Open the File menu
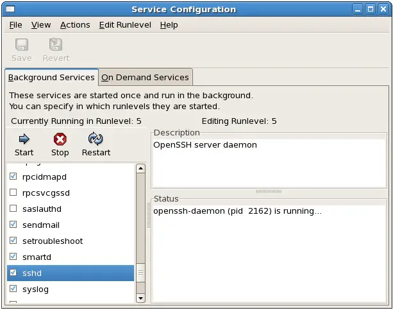The image size is (393, 310). (15, 24)
